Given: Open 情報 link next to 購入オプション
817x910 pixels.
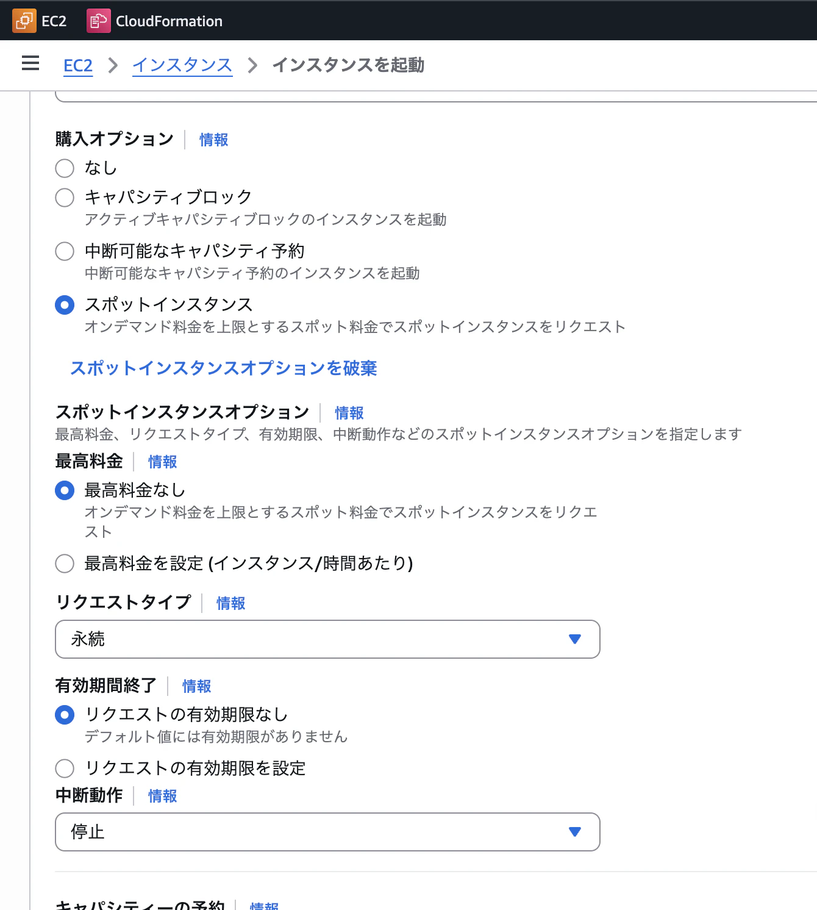Looking at the screenshot, I should [x=214, y=140].
